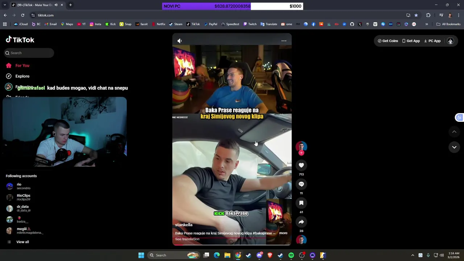The width and height of the screenshot is (464, 261).
Task: Open the Speedtest bookmark
Action: (x=230, y=24)
